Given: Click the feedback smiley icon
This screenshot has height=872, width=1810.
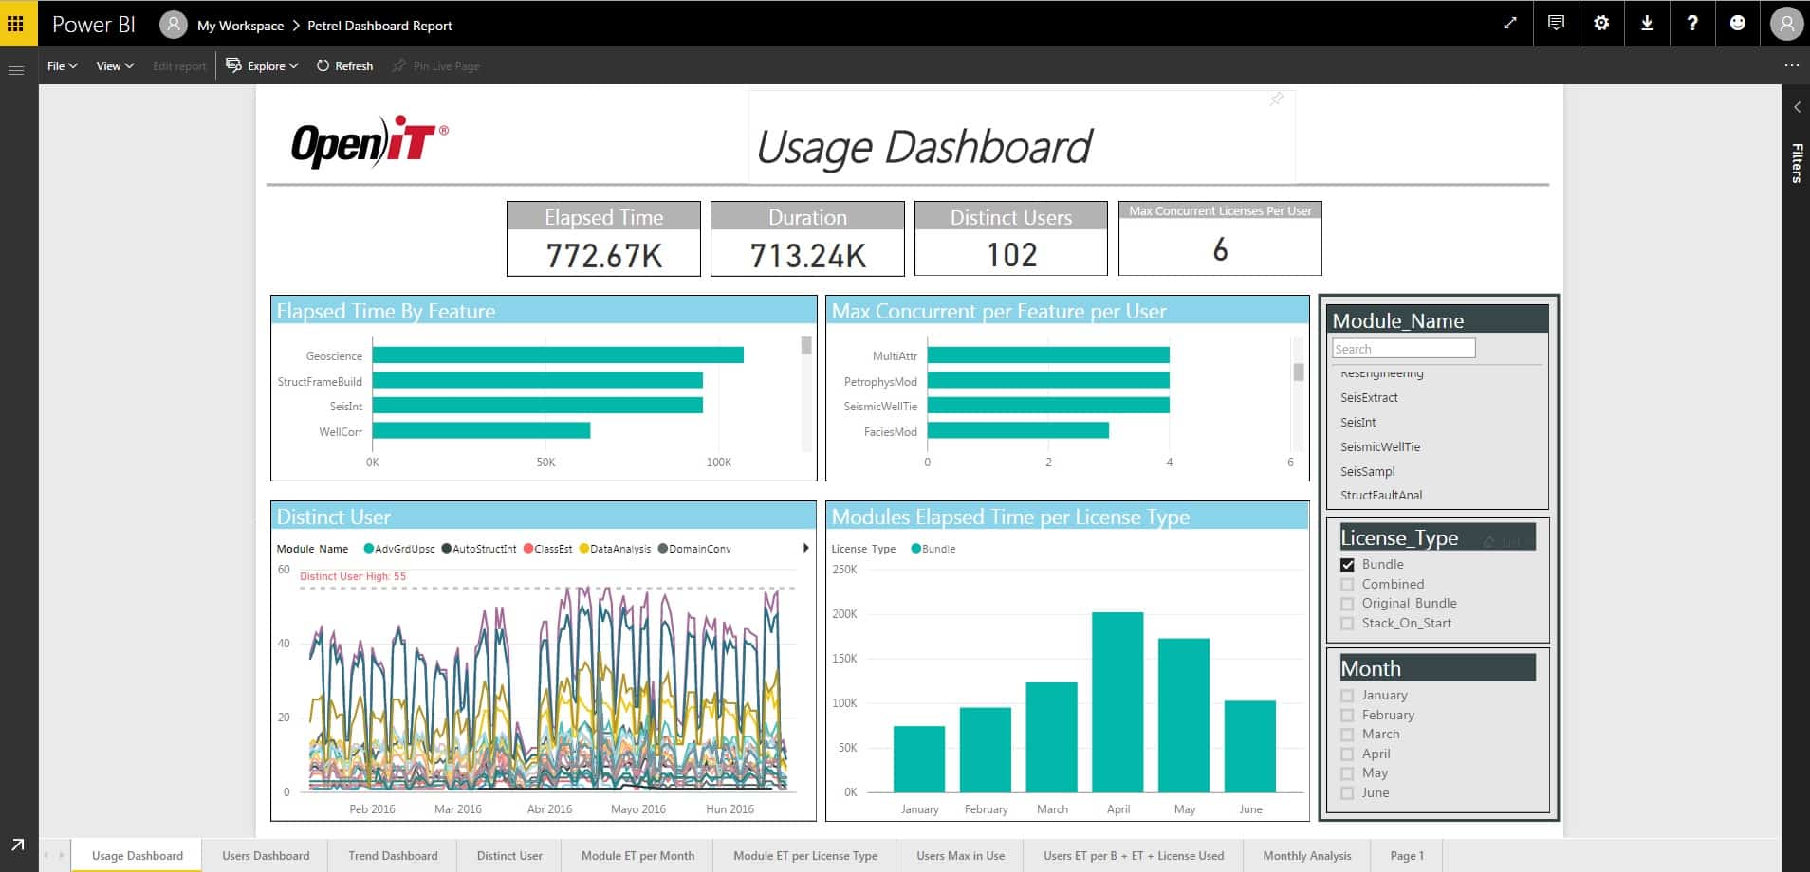Looking at the screenshot, I should point(1738,24).
